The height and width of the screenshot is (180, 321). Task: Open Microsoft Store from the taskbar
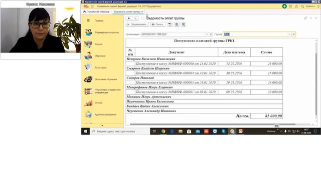[x=189, y=131]
